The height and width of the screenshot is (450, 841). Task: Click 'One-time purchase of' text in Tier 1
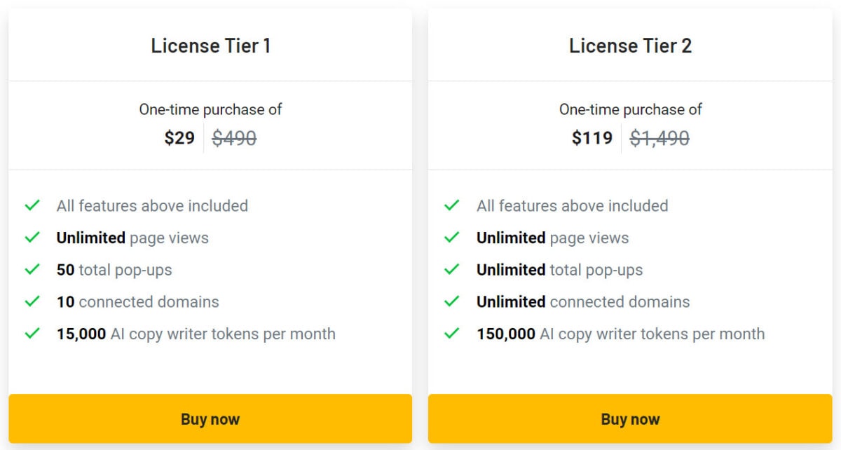pos(210,109)
